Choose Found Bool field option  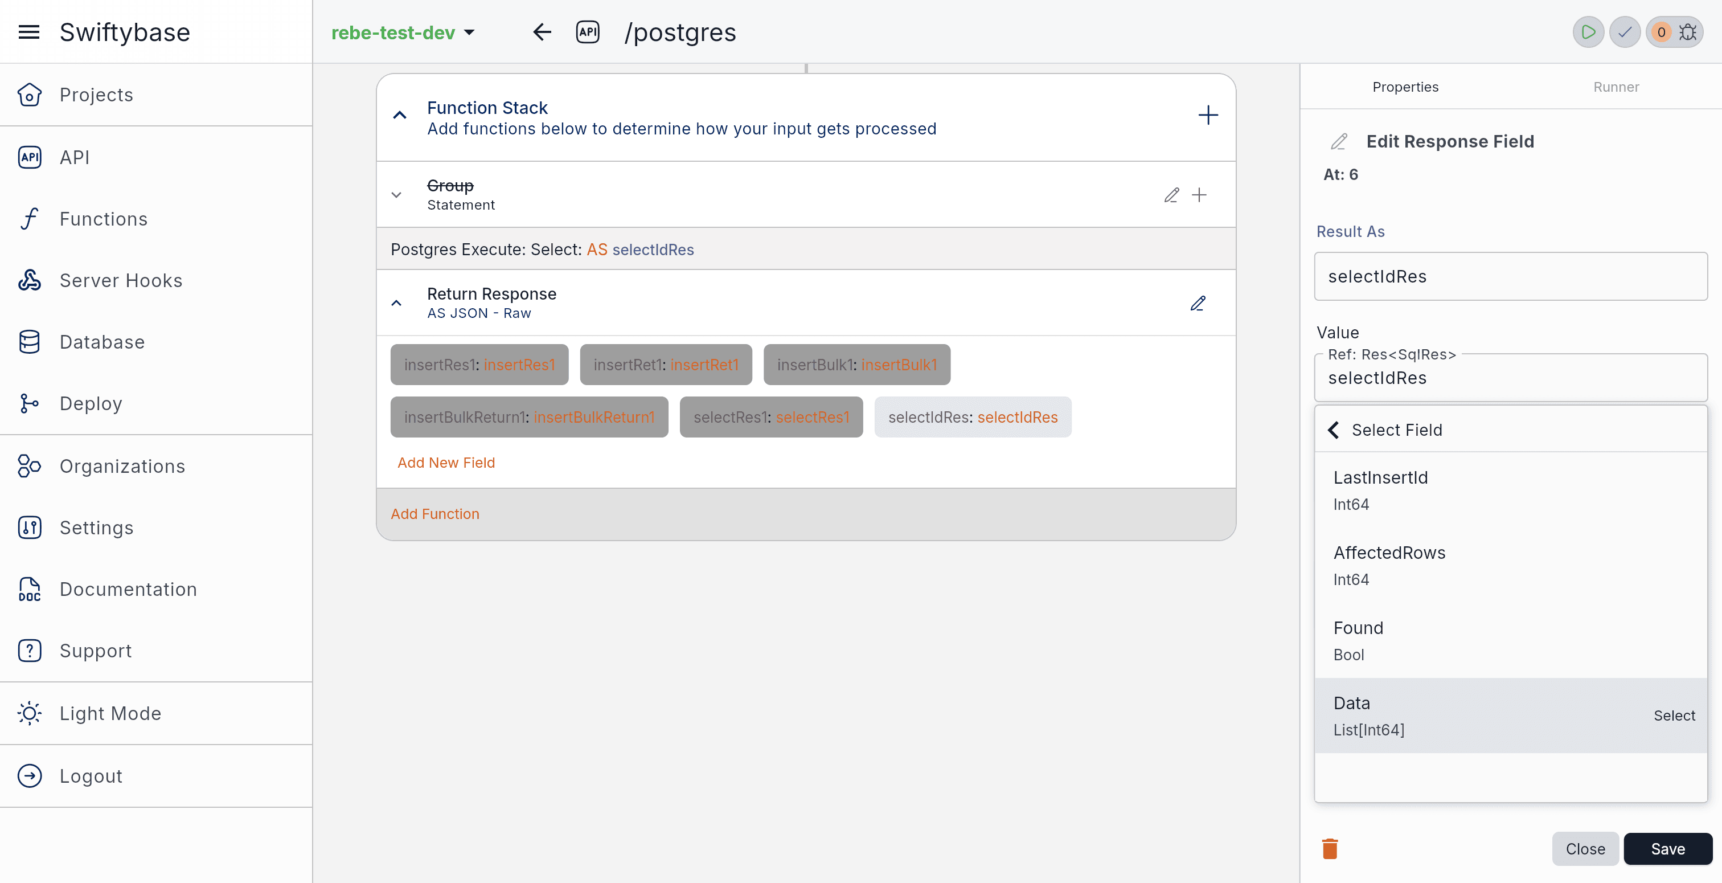tap(1511, 641)
